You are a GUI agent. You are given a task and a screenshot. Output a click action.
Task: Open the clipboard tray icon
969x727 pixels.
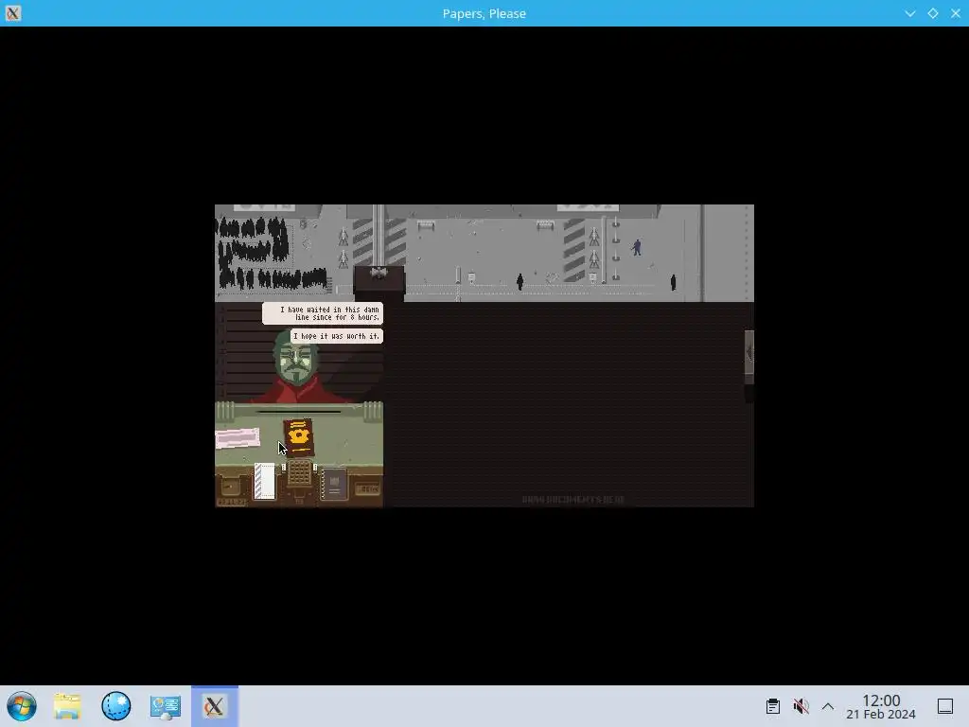(772, 706)
